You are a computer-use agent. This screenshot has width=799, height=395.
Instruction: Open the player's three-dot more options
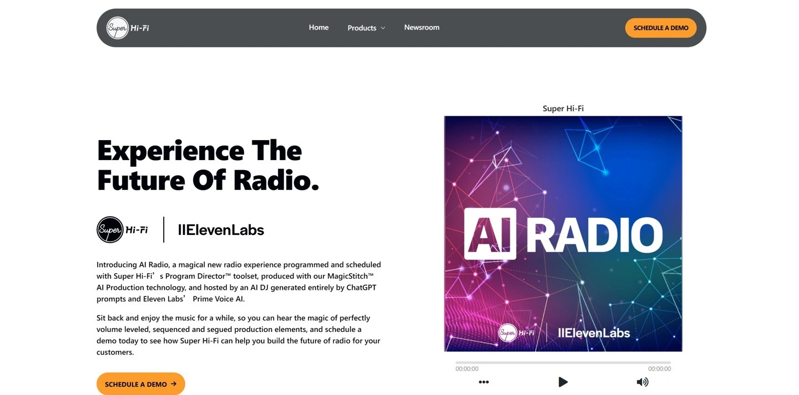(484, 382)
